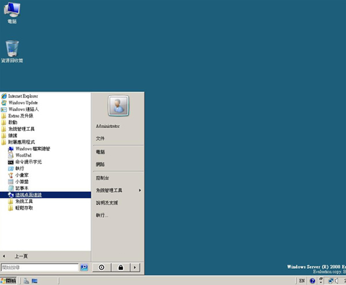This screenshot has height=285, width=346.
Task: Open 控制台 (Control Panel)
Action: pyautogui.click(x=103, y=178)
